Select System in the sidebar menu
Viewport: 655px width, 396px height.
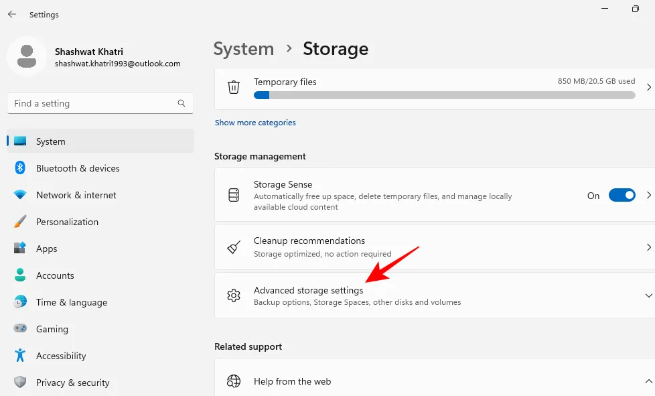point(100,141)
